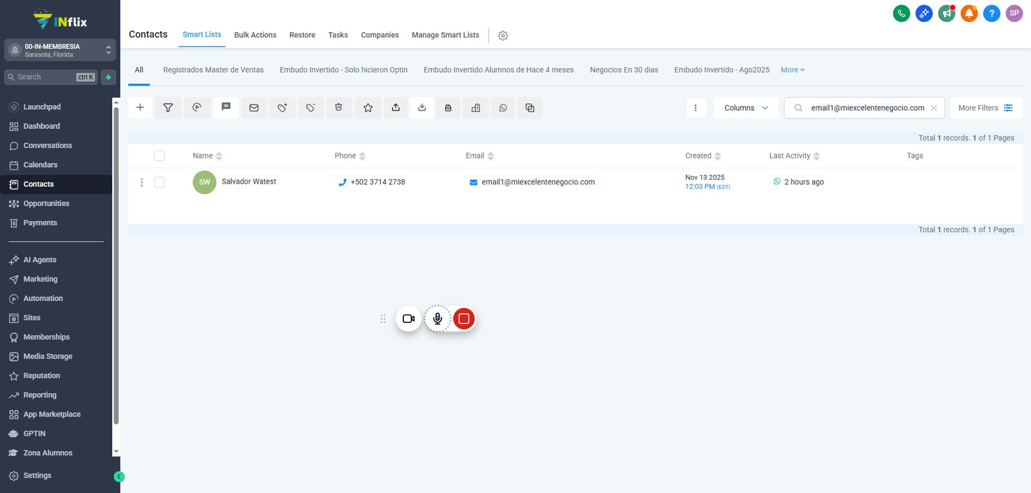
Task: Click the remove tag icon
Action: [x=311, y=108]
